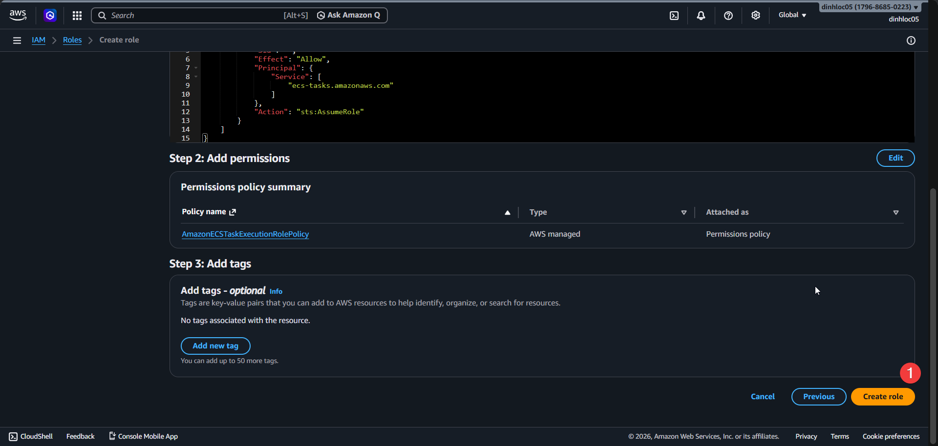Open the AmazonECSTaskExecutionRolePolicy link

(x=245, y=234)
